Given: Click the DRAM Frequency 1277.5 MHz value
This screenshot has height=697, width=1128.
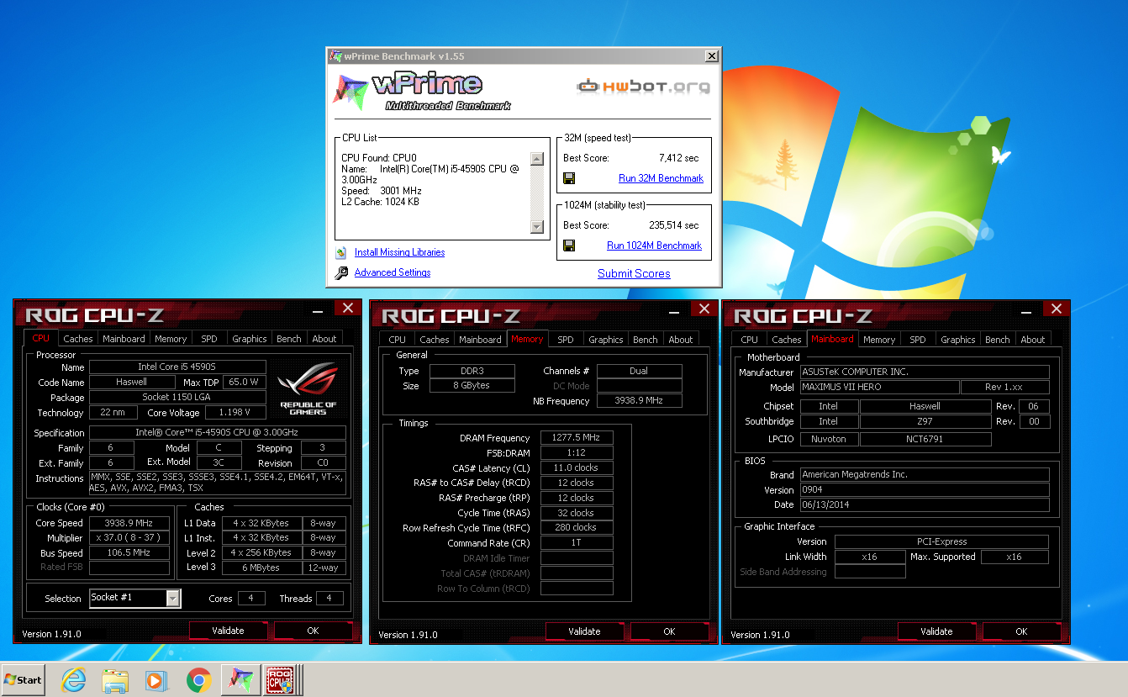Looking at the screenshot, I should coord(577,438).
